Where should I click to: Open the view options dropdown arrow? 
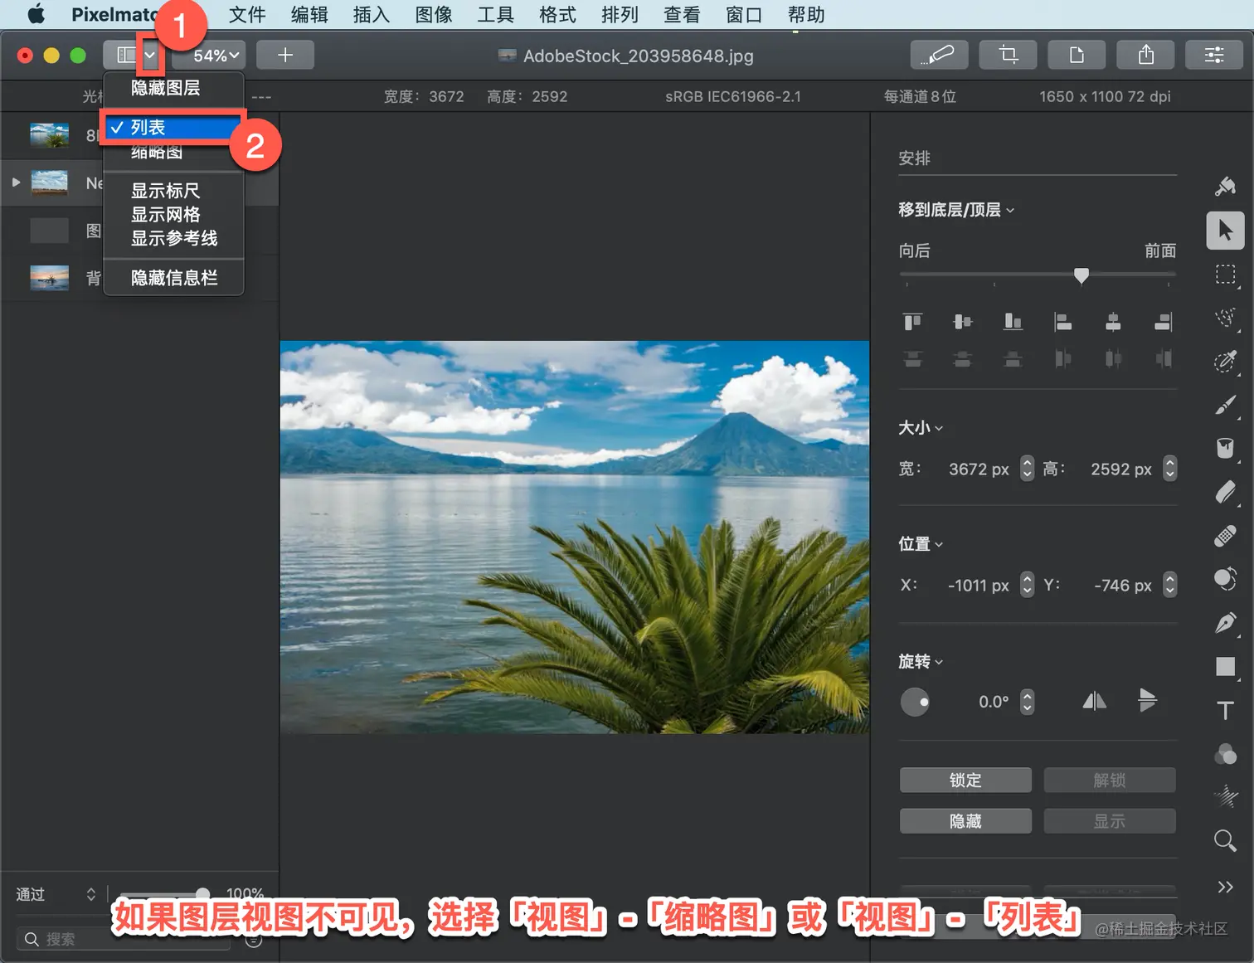(x=150, y=56)
